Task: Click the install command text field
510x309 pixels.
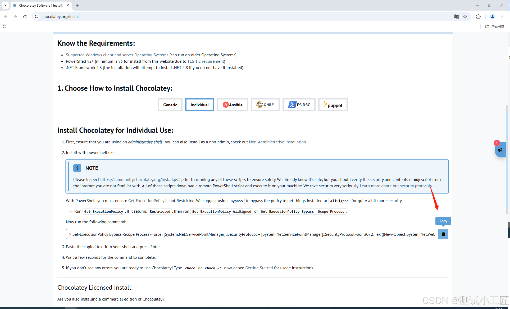Action: (252, 234)
